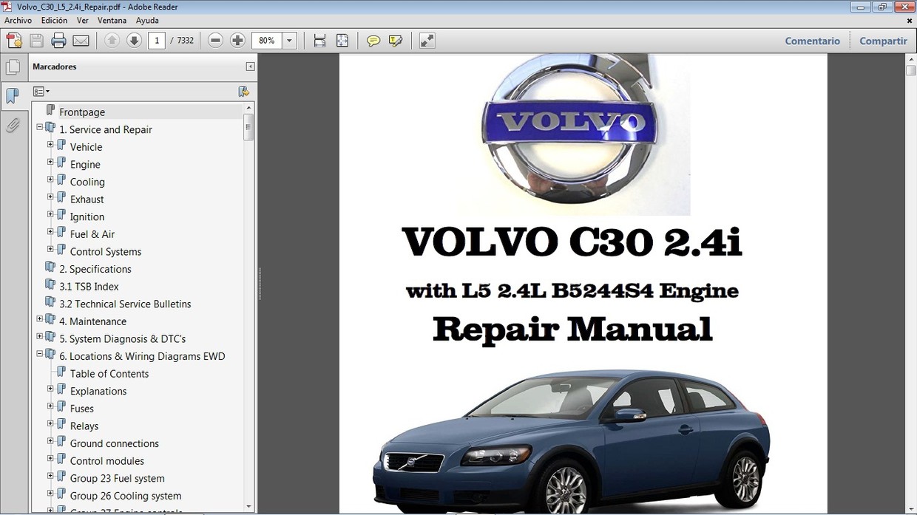Open the Archivo menu
917x515 pixels.
pyautogui.click(x=18, y=21)
